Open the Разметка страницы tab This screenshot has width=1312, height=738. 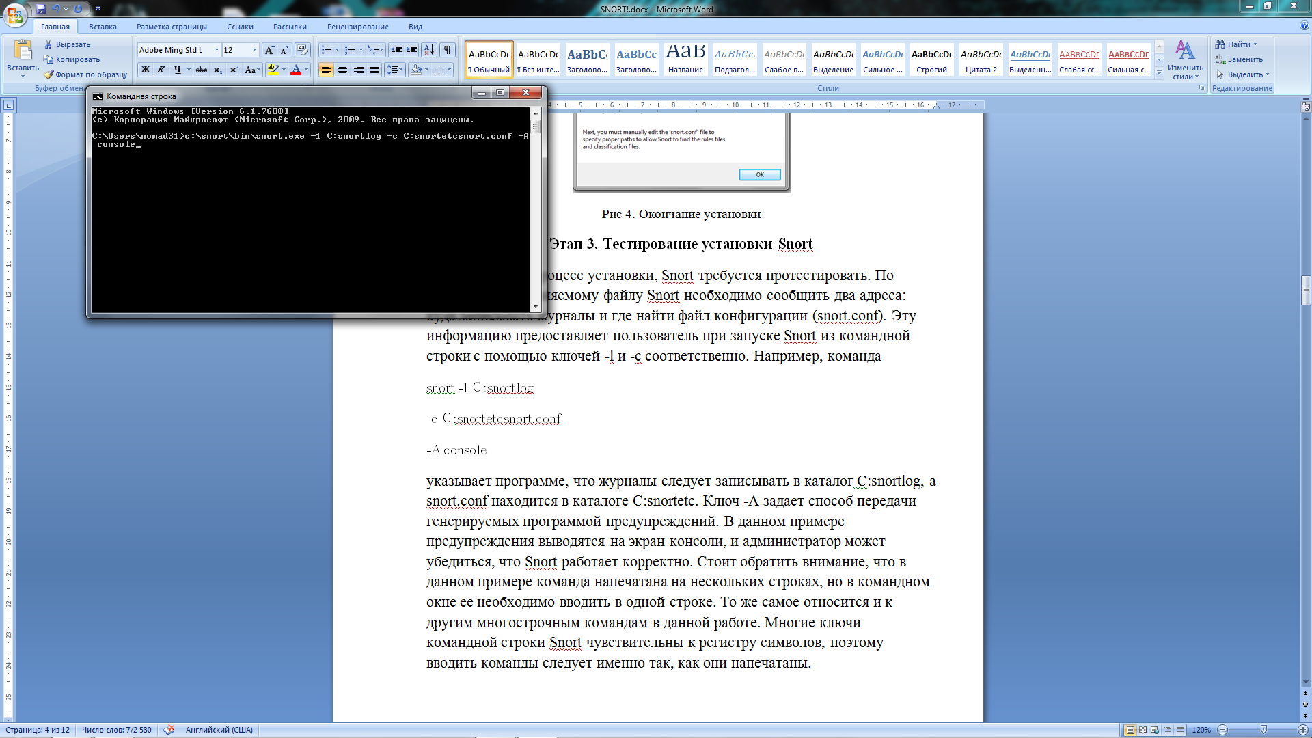click(x=172, y=27)
